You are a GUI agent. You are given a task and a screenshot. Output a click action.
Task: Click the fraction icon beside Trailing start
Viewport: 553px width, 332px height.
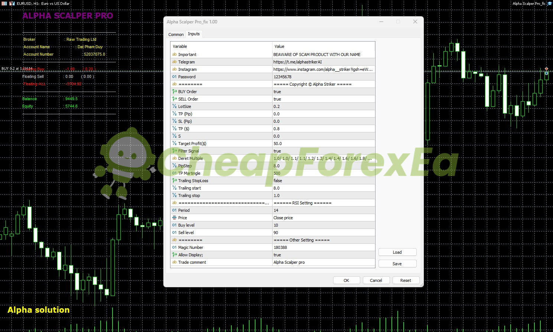click(x=174, y=188)
